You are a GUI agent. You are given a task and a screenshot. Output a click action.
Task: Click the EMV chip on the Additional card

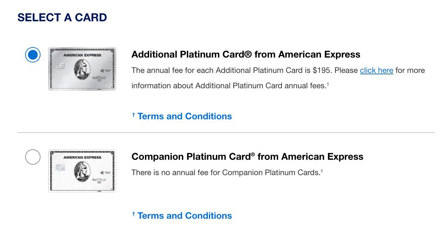click(x=60, y=66)
